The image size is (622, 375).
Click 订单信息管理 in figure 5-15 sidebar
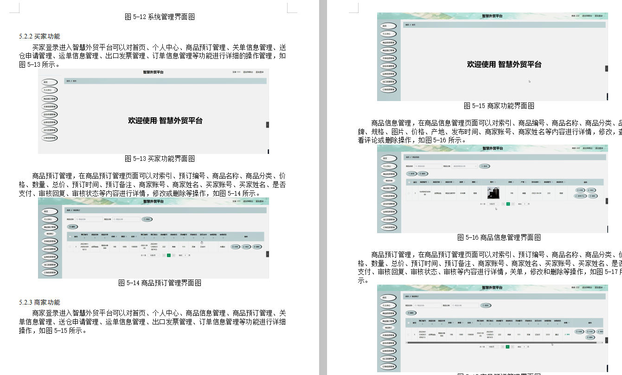click(x=389, y=89)
